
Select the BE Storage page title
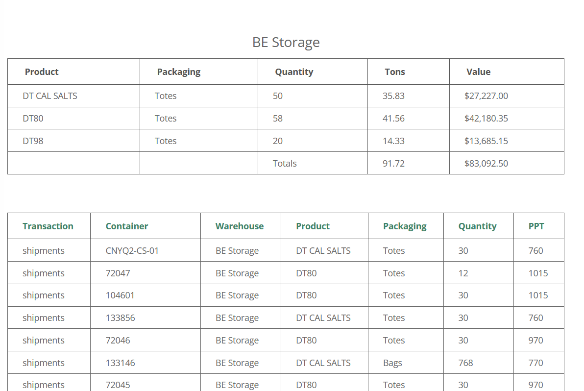click(x=286, y=43)
